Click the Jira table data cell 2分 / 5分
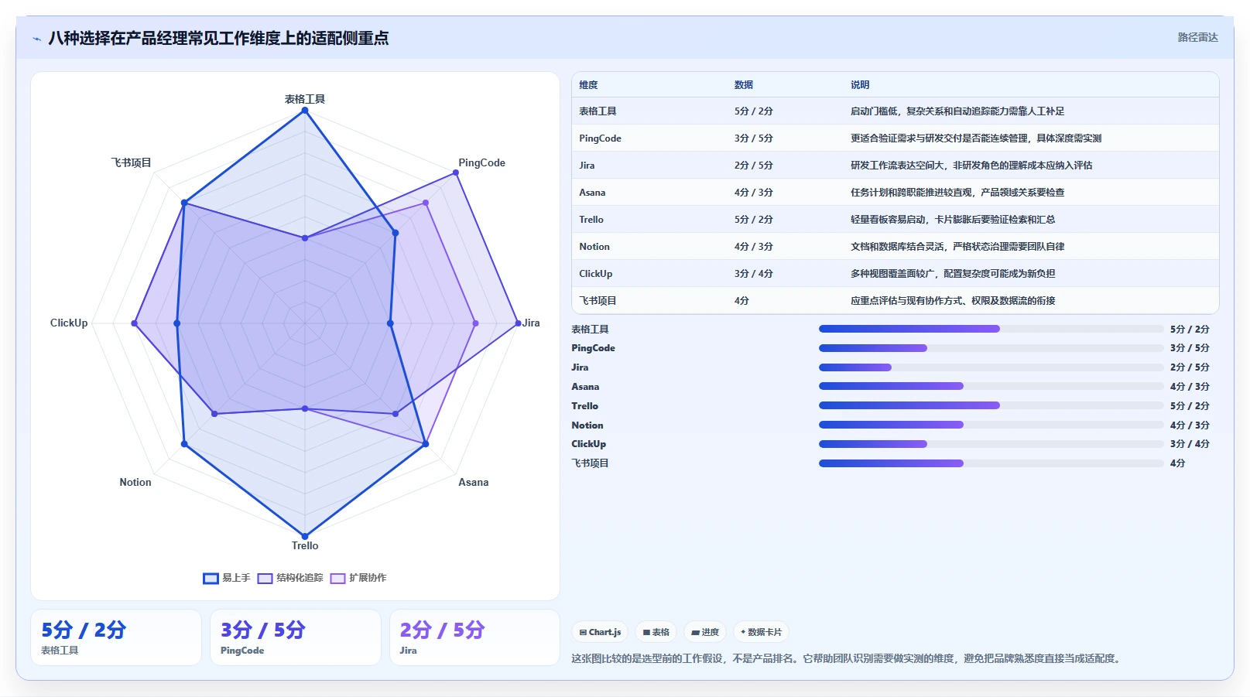The image size is (1250, 697). (753, 166)
